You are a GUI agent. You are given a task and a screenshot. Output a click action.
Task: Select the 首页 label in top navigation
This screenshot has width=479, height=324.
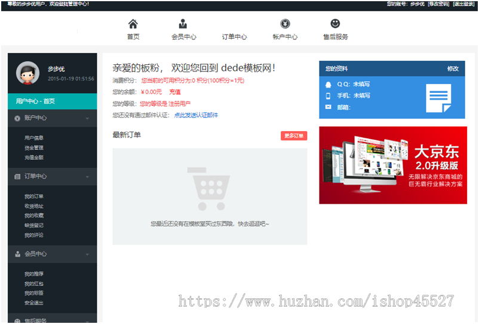(x=133, y=37)
